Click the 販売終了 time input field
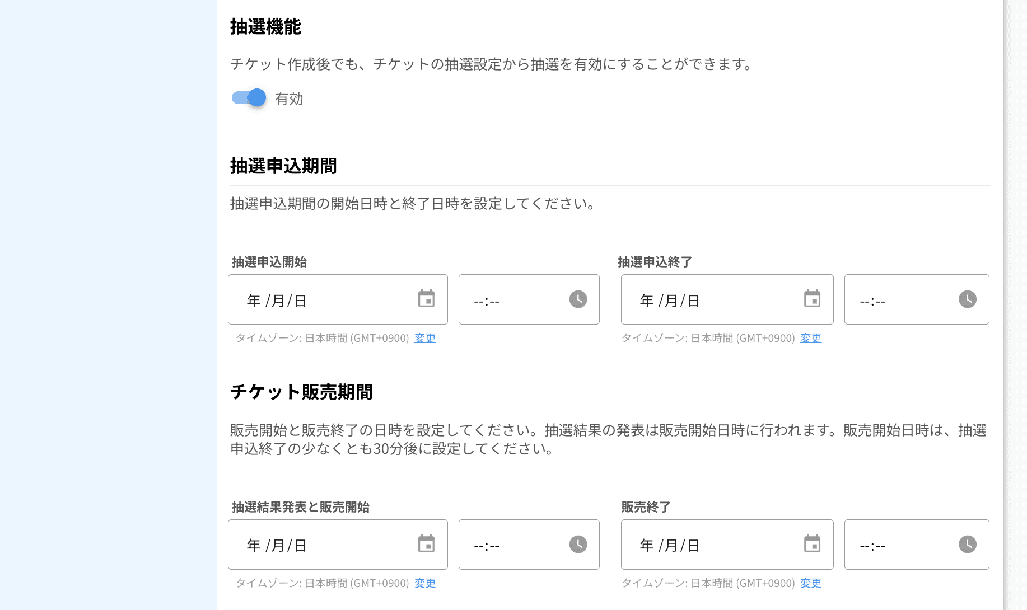Image resolution: width=1027 pixels, height=610 pixels. coord(896,544)
